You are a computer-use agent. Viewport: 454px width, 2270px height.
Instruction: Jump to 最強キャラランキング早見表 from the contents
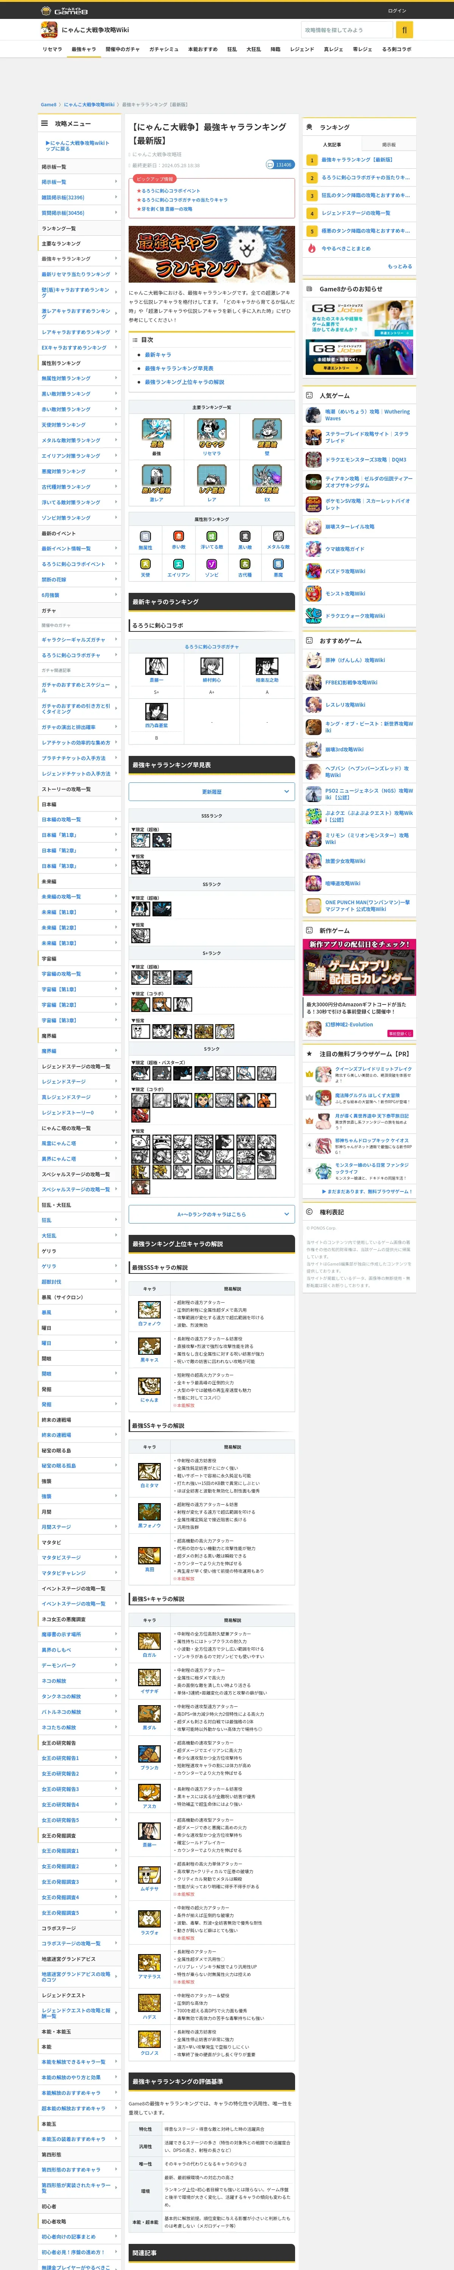[179, 368]
